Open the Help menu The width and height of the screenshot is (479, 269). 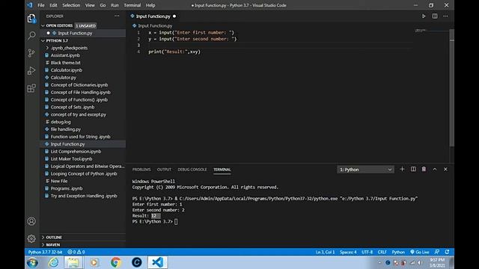pyautogui.click(x=150, y=5)
